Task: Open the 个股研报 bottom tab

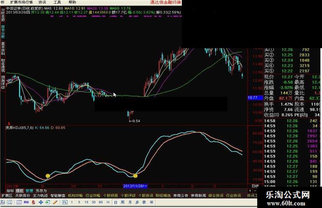Action: 110,195
